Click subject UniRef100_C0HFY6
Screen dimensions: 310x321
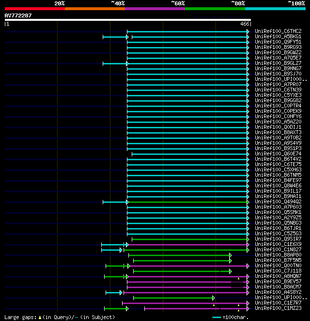tap(278, 116)
